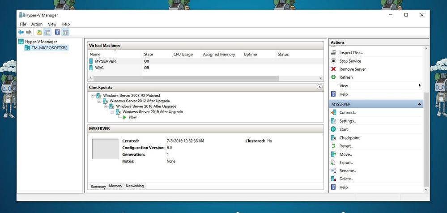Click the MYSERVER preview thumbnail
Image resolution: width=447 pixels, height=213 pixels.
pos(106,149)
